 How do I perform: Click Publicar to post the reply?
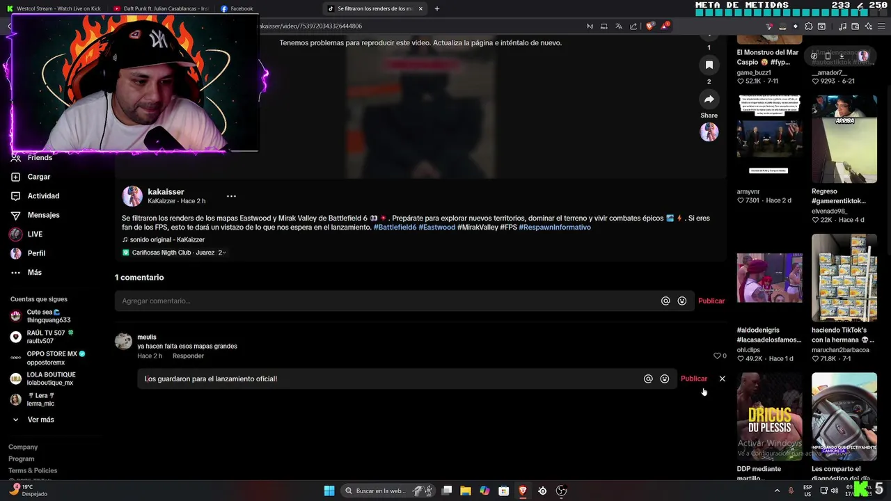click(693, 379)
